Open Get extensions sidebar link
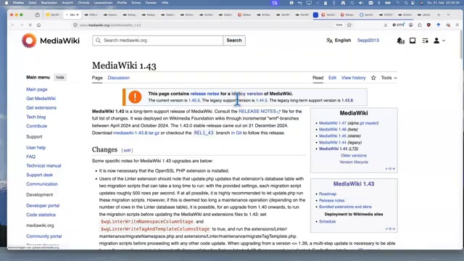 coord(41,108)
